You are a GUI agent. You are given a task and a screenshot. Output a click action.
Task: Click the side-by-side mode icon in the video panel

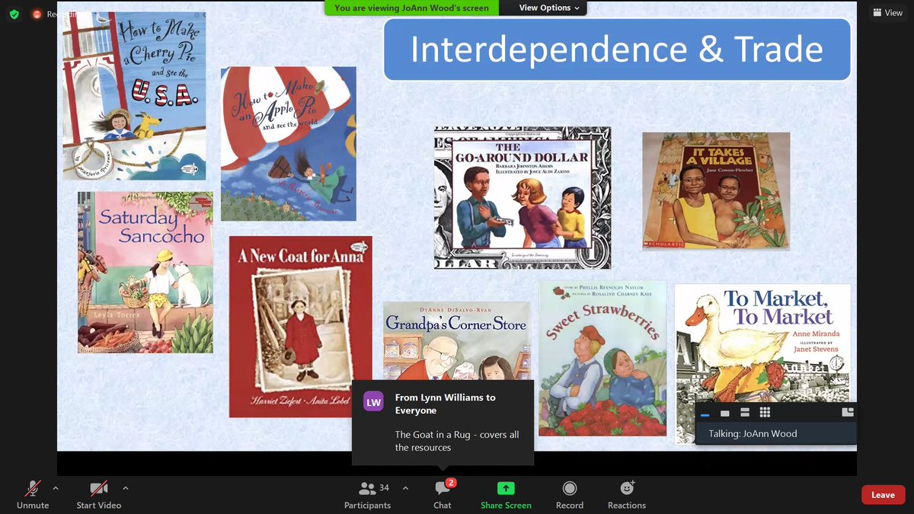[x=848, y=413]
